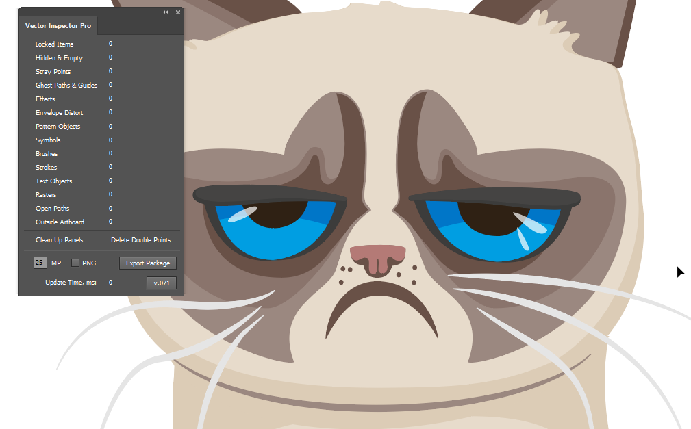Click the Rasters entry
This screenshot has height=429, width=691.
(x=46, y=194)
